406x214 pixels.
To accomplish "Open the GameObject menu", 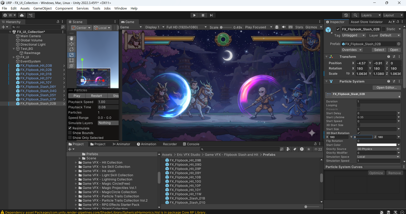I will pyautogui.click(x=42, y=8).
